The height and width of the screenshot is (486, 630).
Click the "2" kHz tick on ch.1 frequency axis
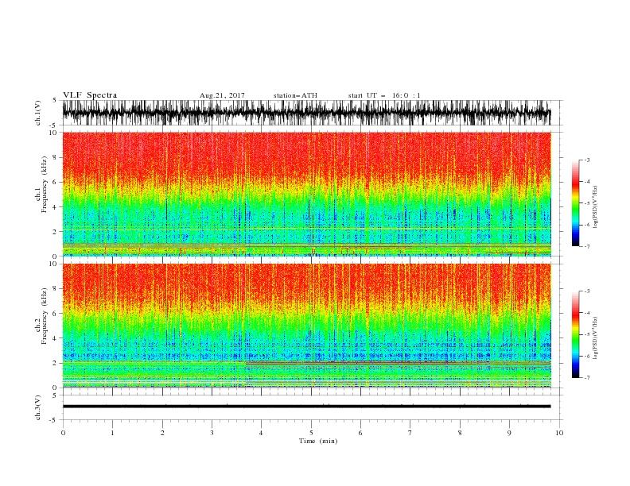pos(56,231)
